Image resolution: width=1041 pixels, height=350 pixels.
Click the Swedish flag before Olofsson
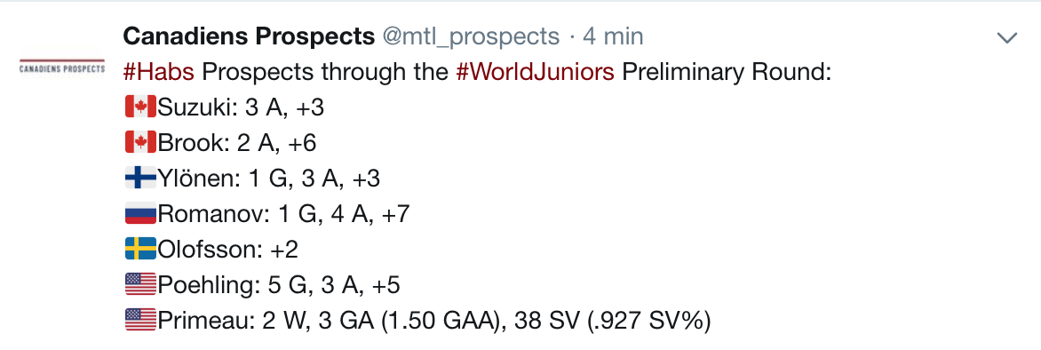click(x=140, y=250)
